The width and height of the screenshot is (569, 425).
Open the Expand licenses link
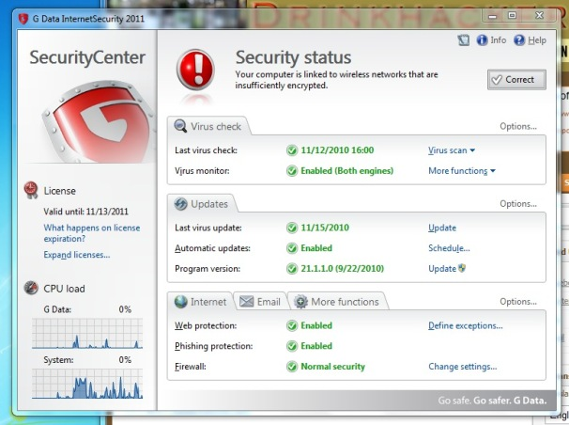pyautogui.click(x=77, y=255)
